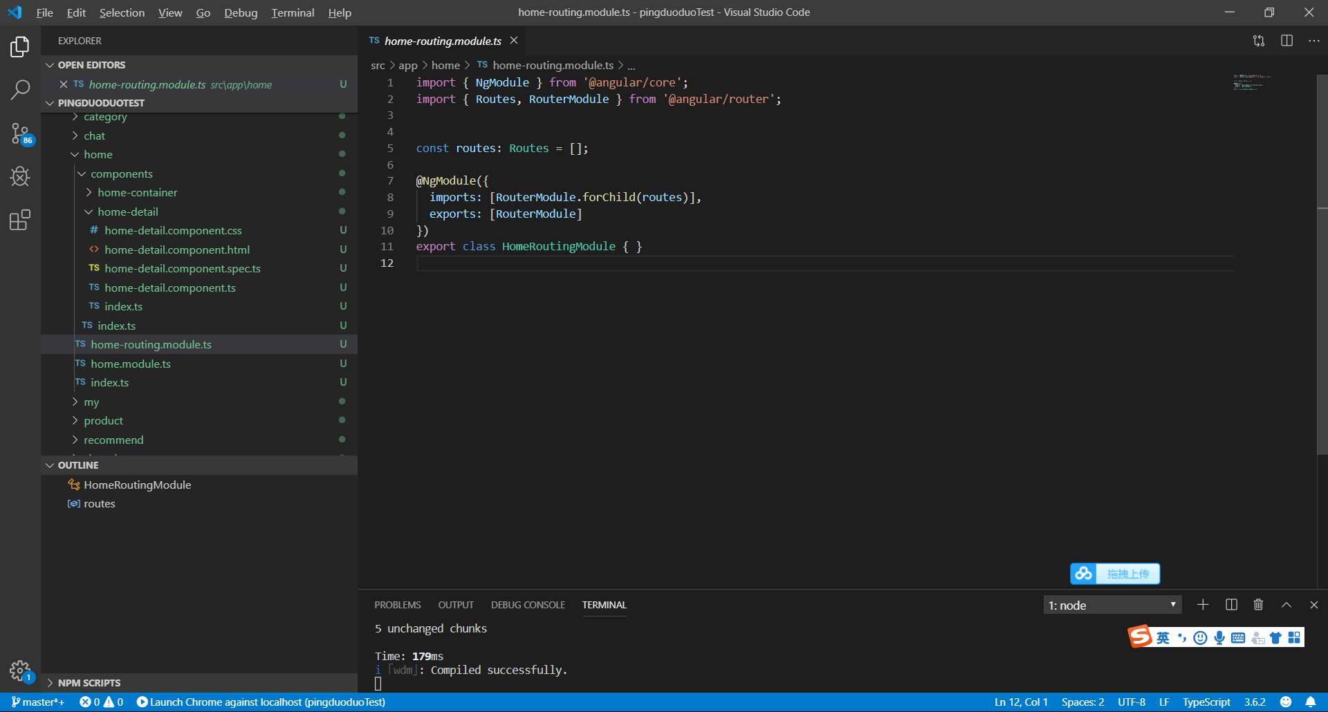Open the Manage settings gear
Viewport: 1328px width, 712px height.
(x=20, y=670)
